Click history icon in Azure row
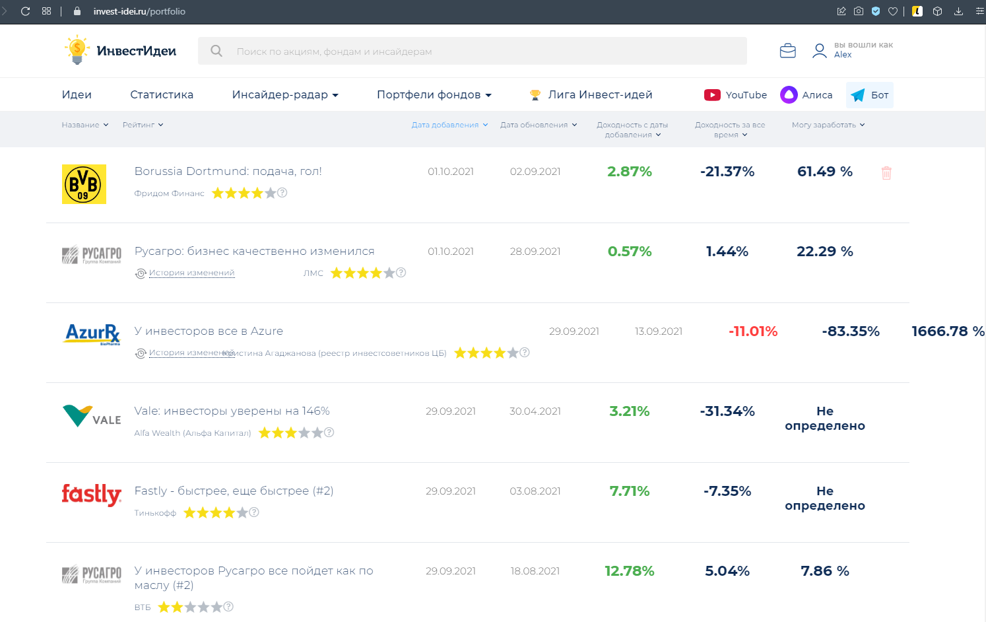 pos(141,353)
